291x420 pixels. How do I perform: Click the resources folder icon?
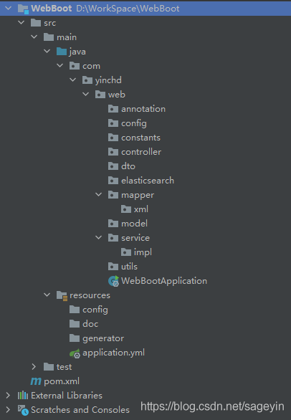(62, 296)
